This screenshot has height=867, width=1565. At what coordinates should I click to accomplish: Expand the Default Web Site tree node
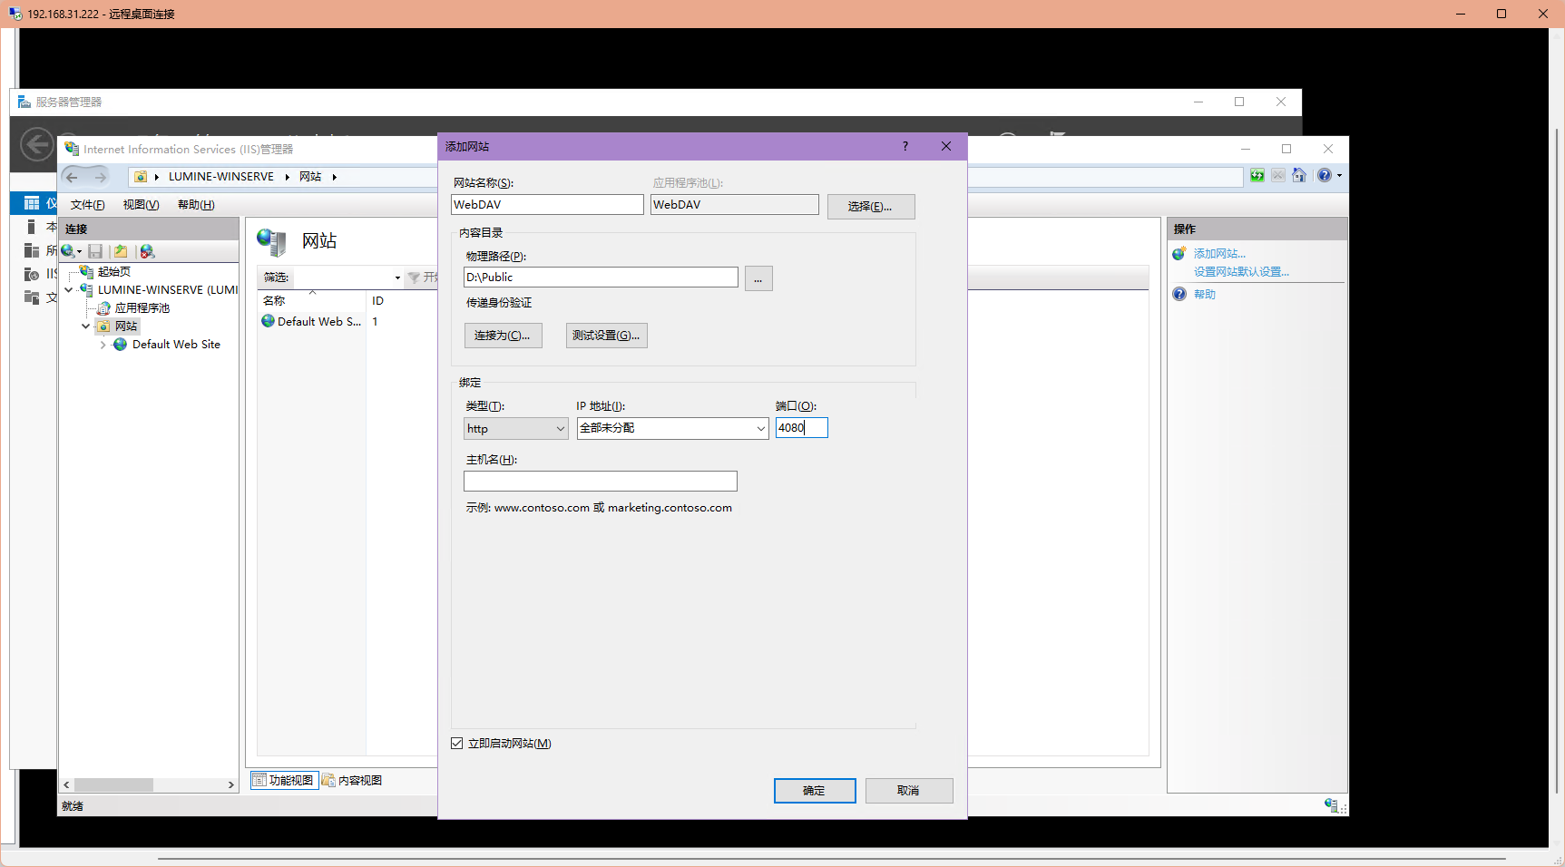click(x=103, y=344)
